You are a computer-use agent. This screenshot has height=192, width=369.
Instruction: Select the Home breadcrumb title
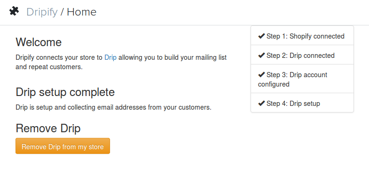coord(82,12)
